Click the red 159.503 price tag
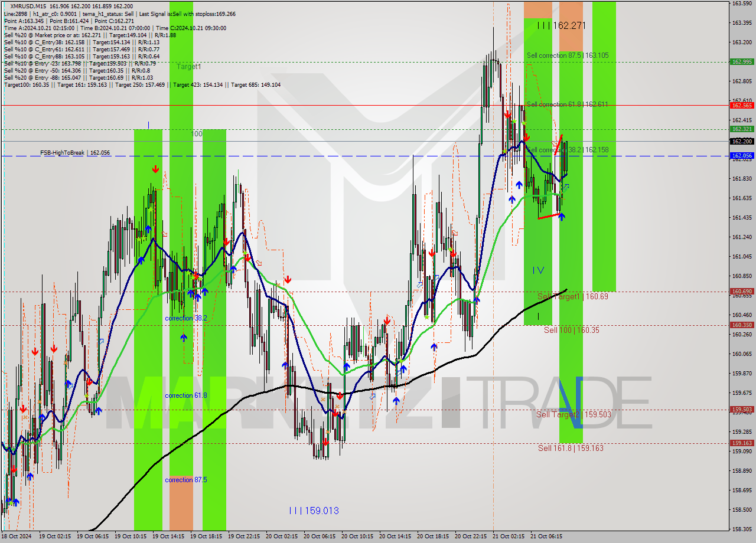This screenshot has height=543, width=756. (742, 409)
